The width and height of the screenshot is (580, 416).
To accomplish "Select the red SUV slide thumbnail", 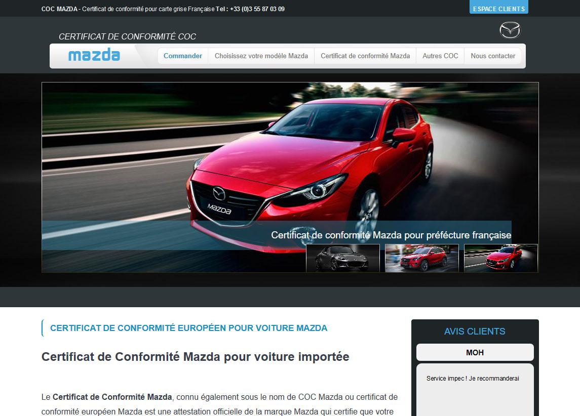I will point(421,258).
